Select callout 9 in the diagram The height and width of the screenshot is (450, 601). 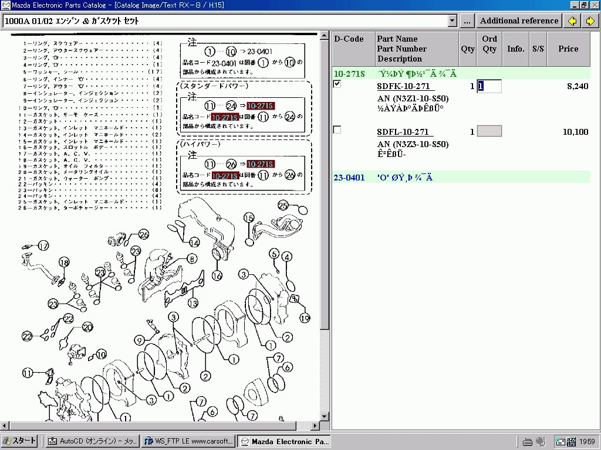click(139, 340)
